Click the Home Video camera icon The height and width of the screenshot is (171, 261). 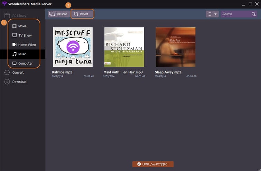tap(14, 45)
